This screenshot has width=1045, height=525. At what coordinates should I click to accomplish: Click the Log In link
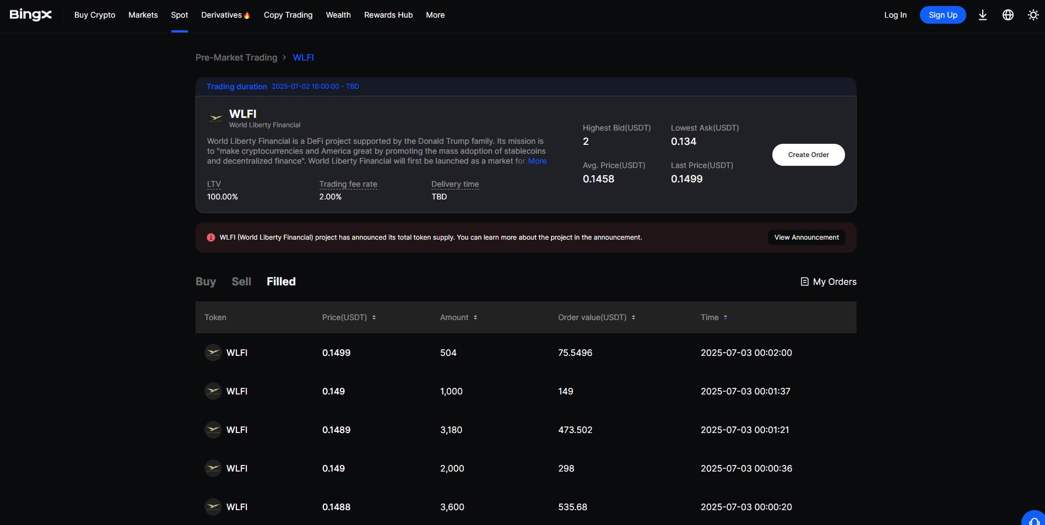895,15
